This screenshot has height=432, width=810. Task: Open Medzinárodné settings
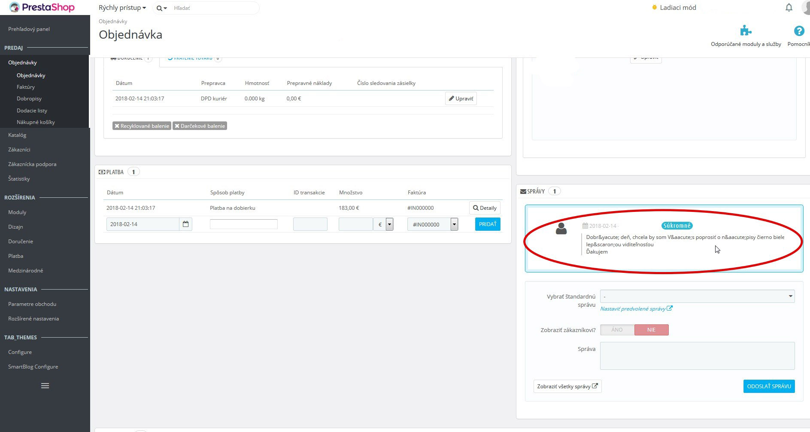pos(26,271)
